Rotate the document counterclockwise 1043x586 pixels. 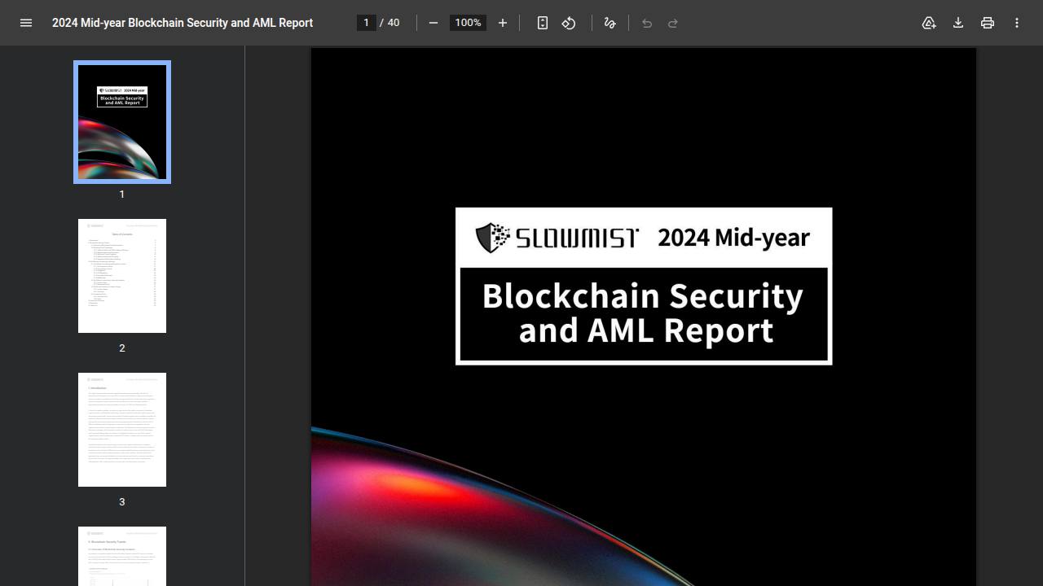[569, 23]
